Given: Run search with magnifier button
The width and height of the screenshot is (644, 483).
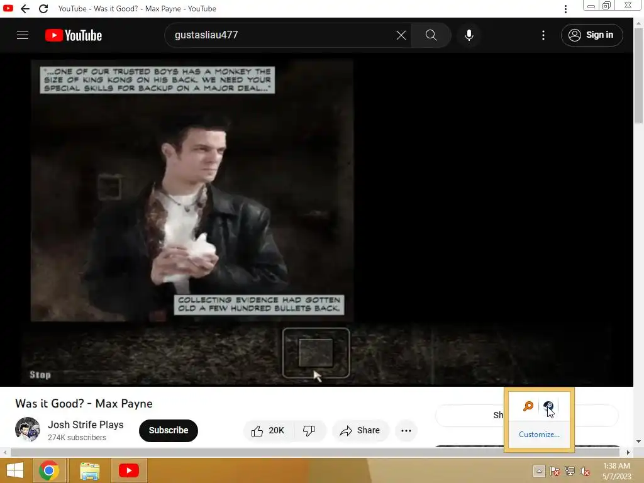Looking at the screenshot, I should [x=431, y=35].
